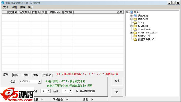
Task: Select the 新建文件夹 (3) label
Action: tap(146, 39)
